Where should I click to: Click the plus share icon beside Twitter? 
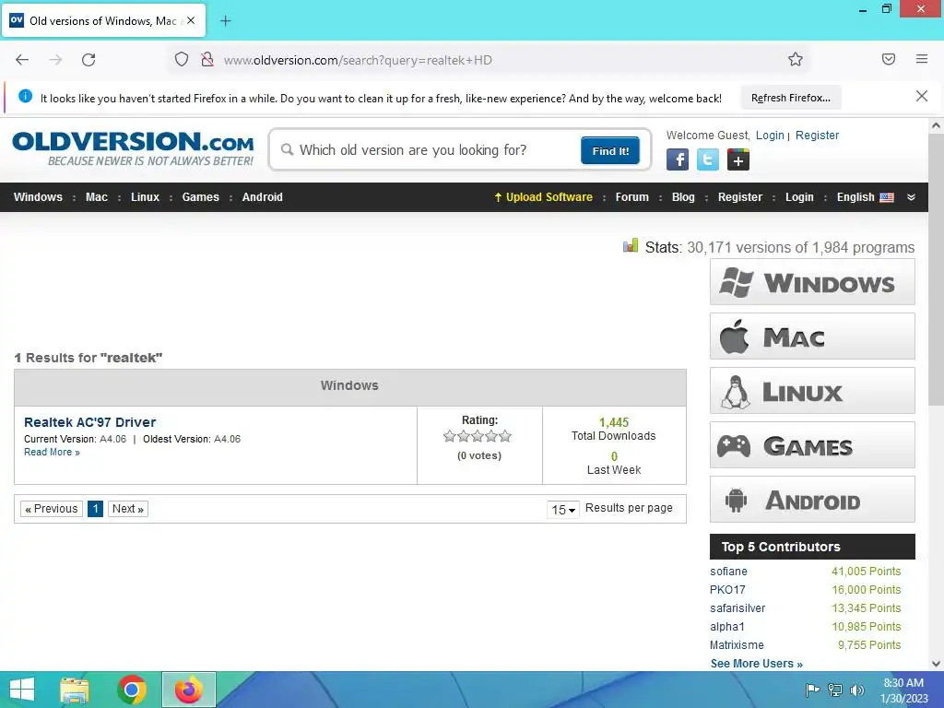pyautogui.click(x=738, y=159)
